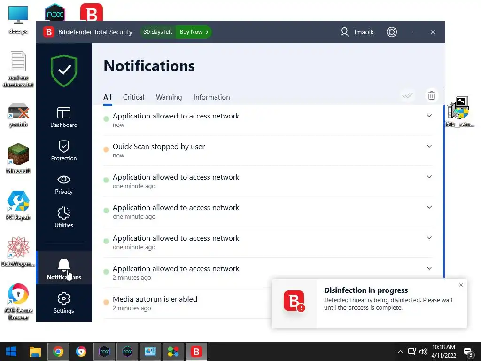The height and width of the screenshot is (361, 481).
Task: Open the Utilities section
Action: (x=64, y=217)
